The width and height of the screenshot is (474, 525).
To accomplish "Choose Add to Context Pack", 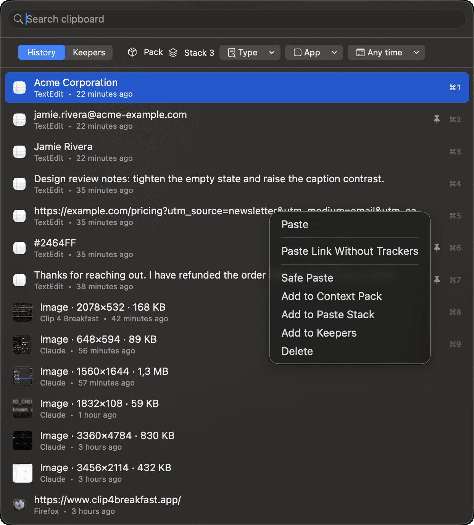I will (x=350, y=296).
